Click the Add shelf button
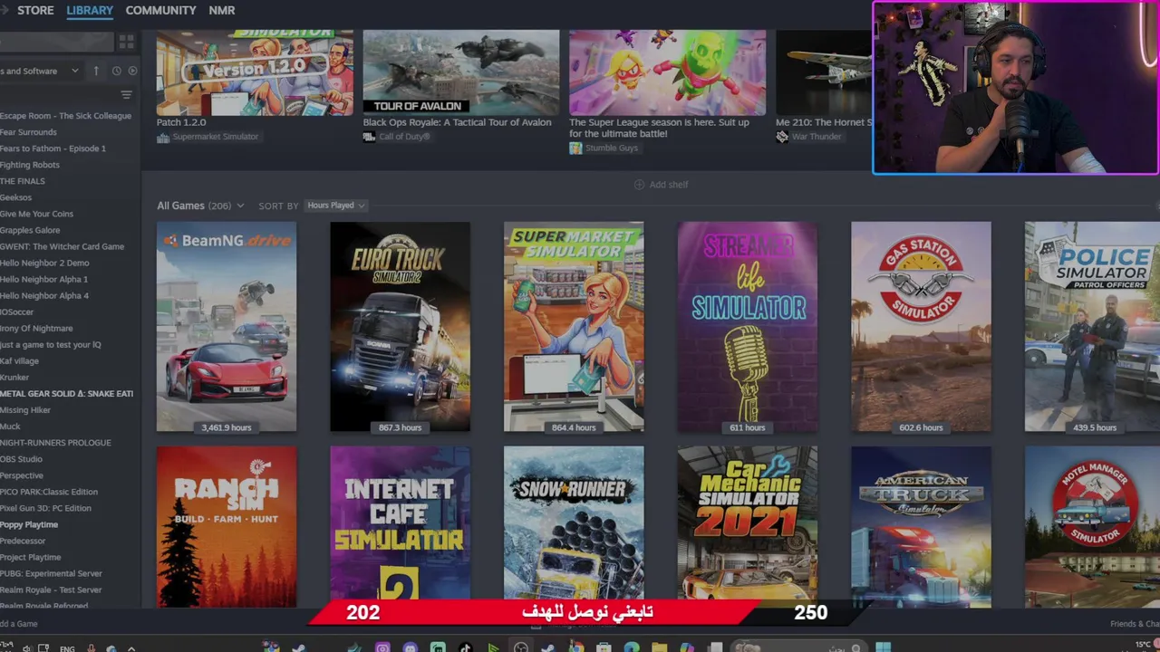 point(661,185)
